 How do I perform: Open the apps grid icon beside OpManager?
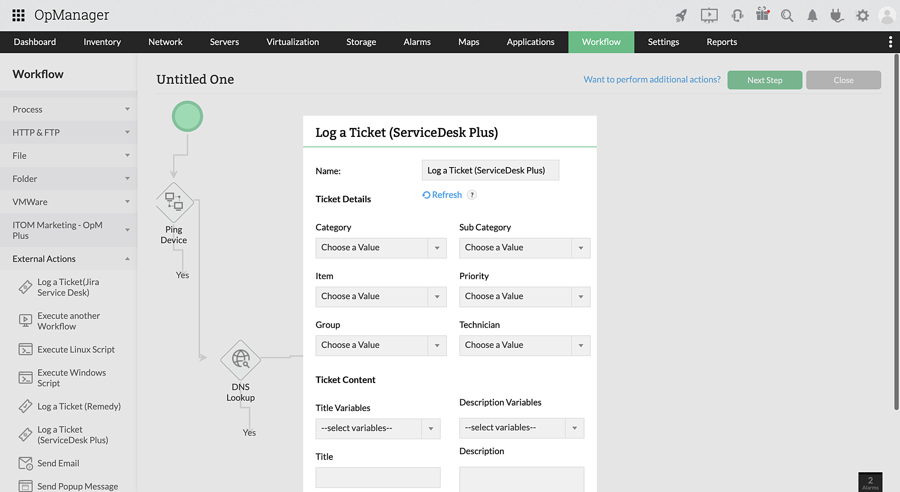click(18, 15)
